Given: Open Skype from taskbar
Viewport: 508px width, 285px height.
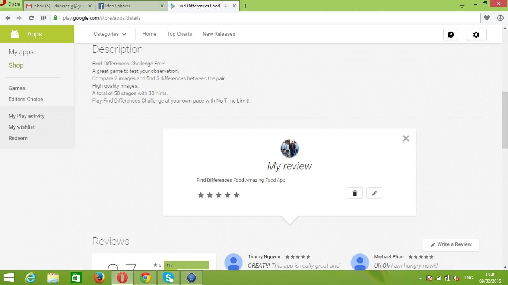Looking at the screenshot, I should pos(168,278).
